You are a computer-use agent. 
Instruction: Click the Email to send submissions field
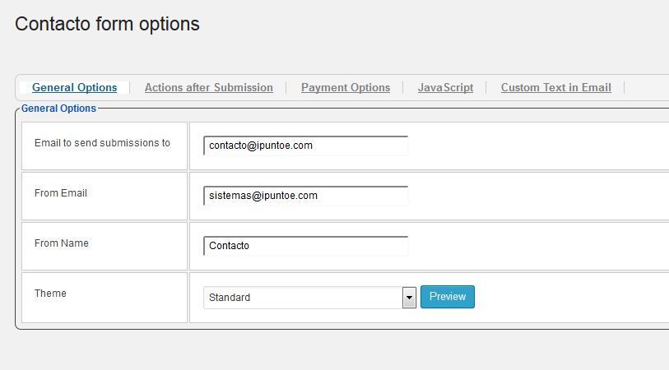[305, 146]
